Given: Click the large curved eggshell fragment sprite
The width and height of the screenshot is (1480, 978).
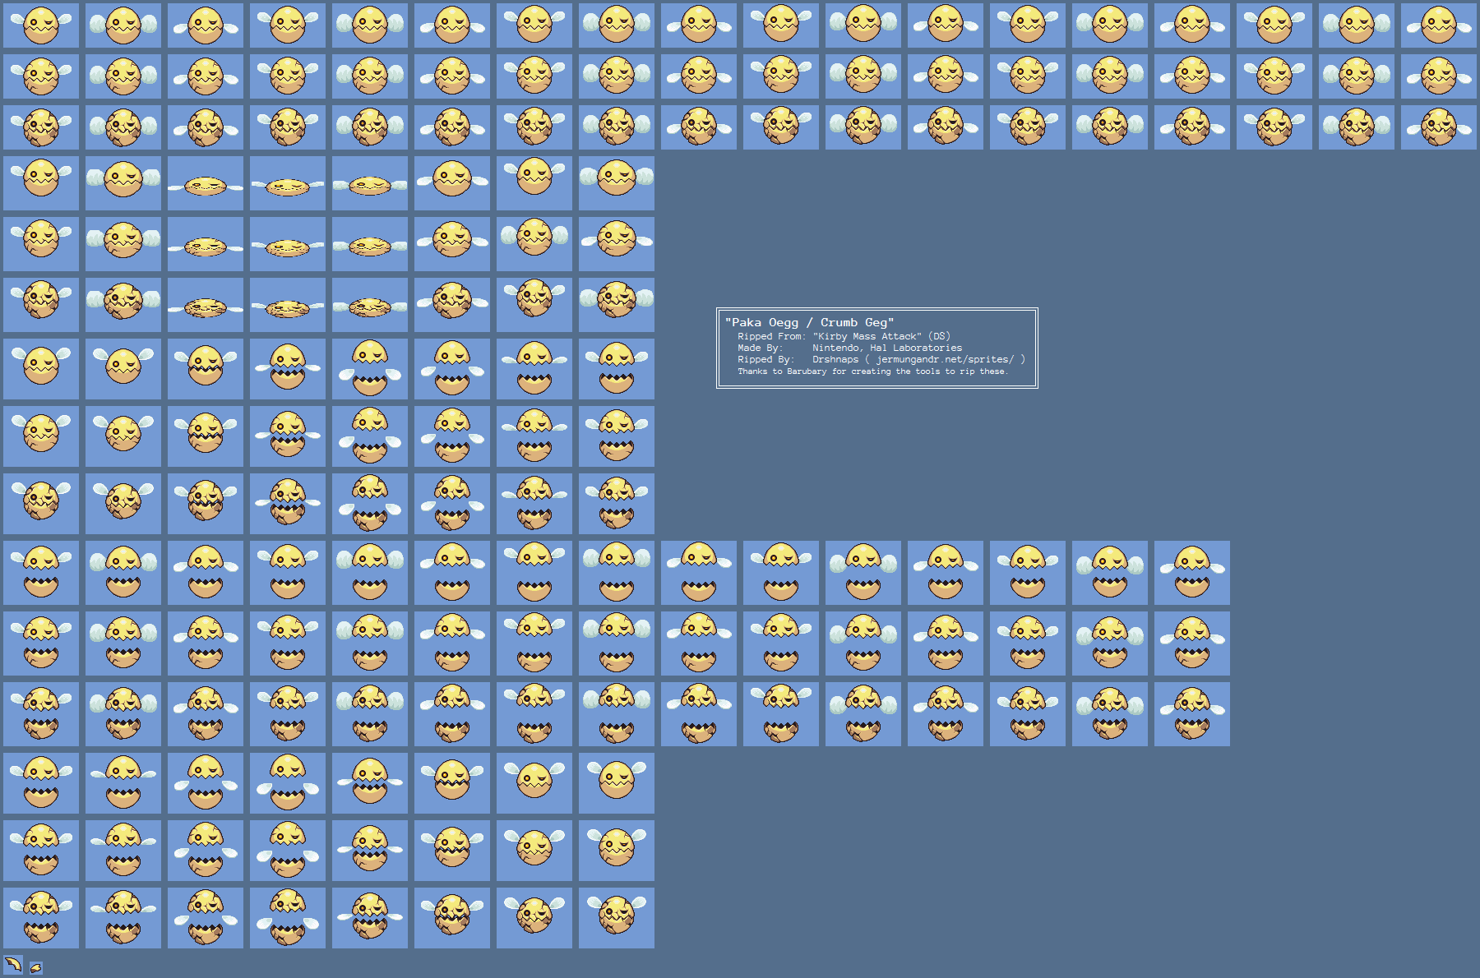Looking at the screenshot, I should coord(13,964).
